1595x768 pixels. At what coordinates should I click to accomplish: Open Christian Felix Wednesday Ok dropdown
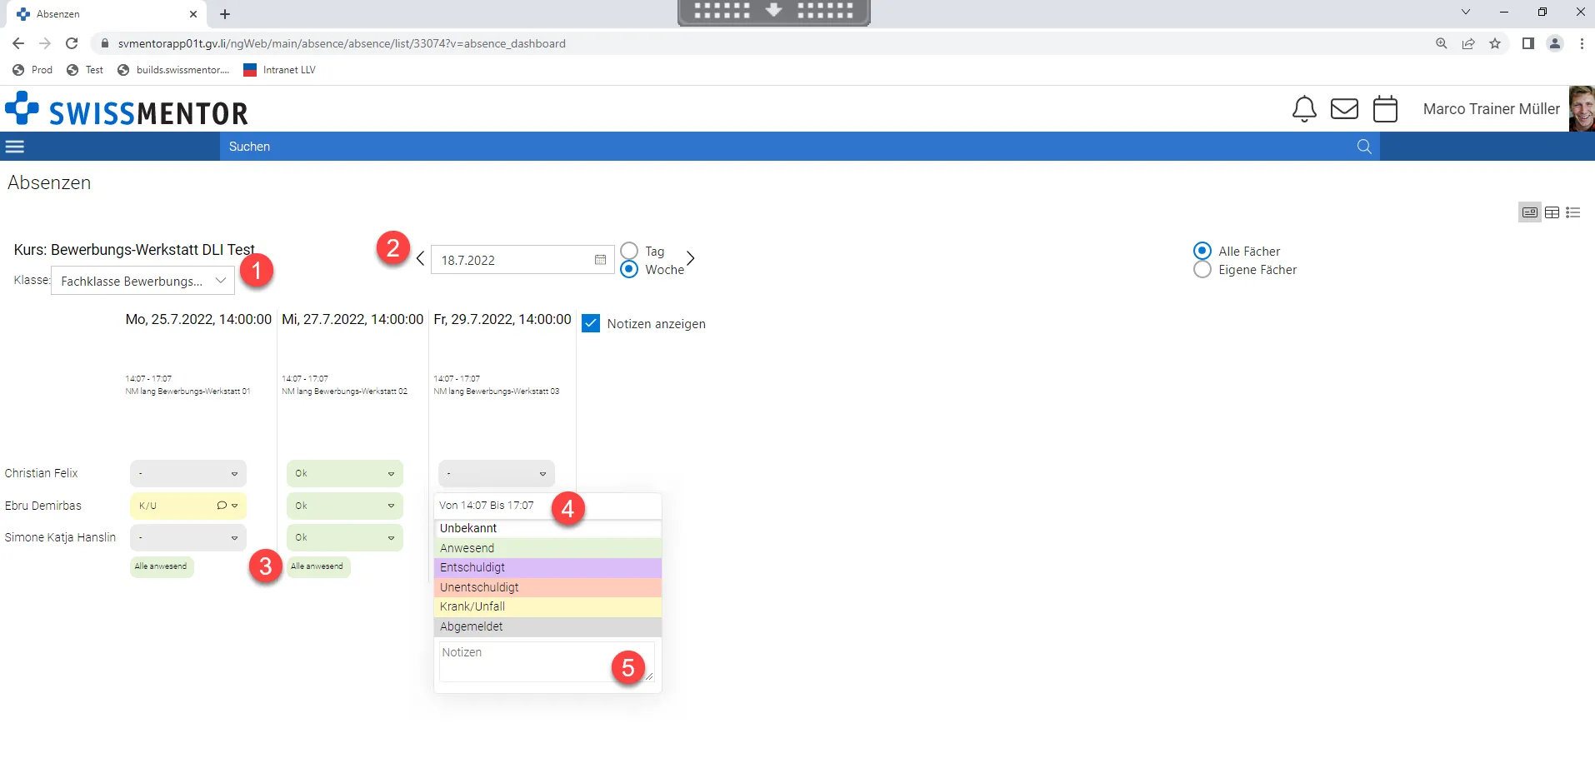(x=345, y=473)
